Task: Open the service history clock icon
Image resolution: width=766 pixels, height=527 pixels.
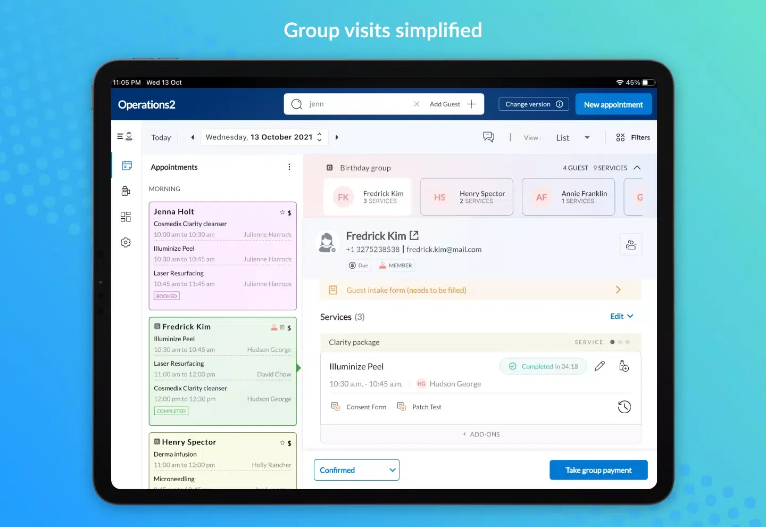Action: point(624,407)
